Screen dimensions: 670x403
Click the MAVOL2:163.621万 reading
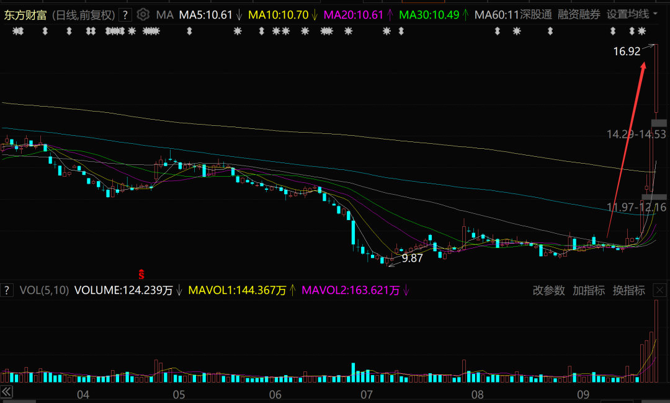351,290
